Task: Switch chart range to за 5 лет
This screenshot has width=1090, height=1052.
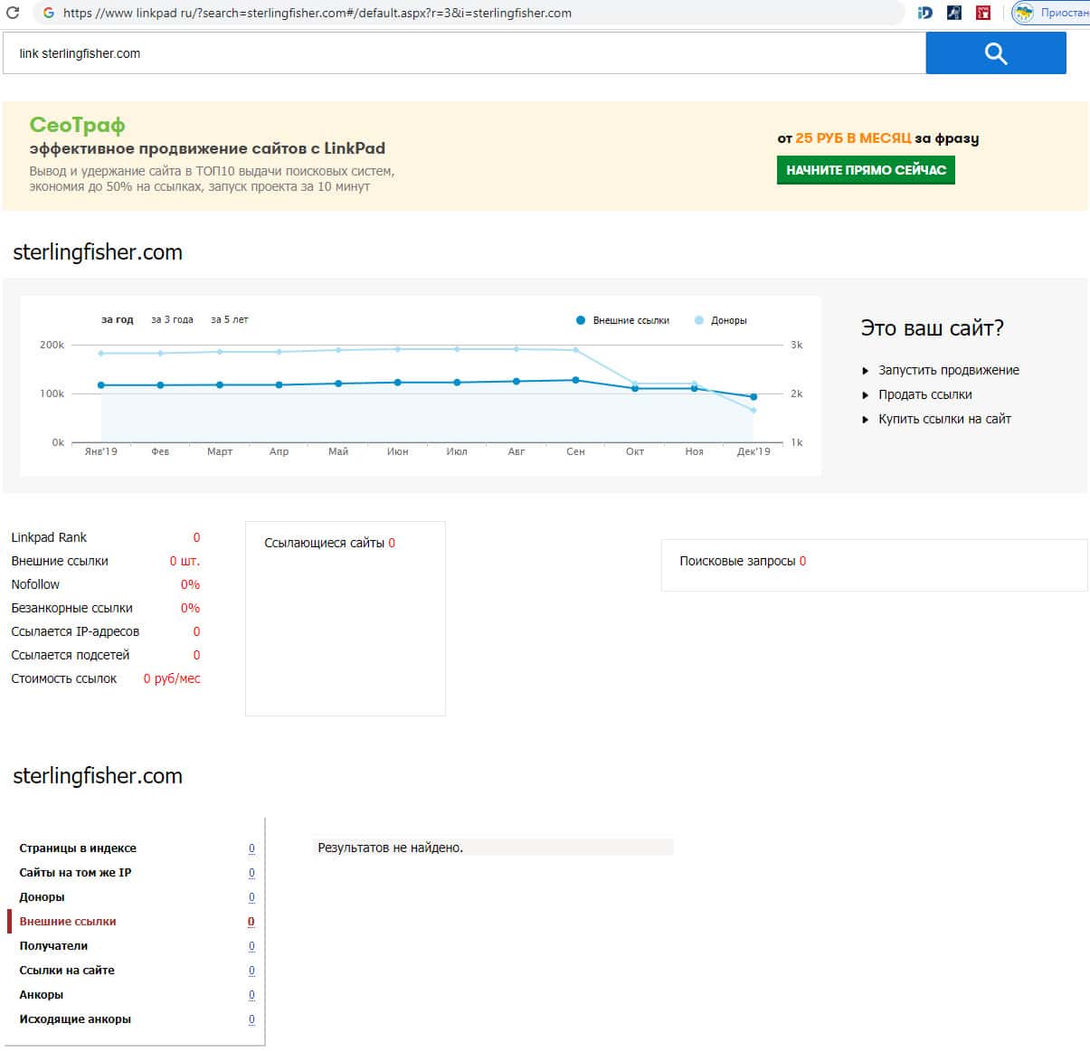Action: pos(229,319)
